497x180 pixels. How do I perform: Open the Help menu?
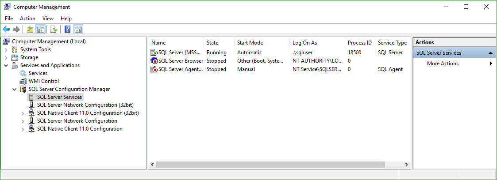66,19
